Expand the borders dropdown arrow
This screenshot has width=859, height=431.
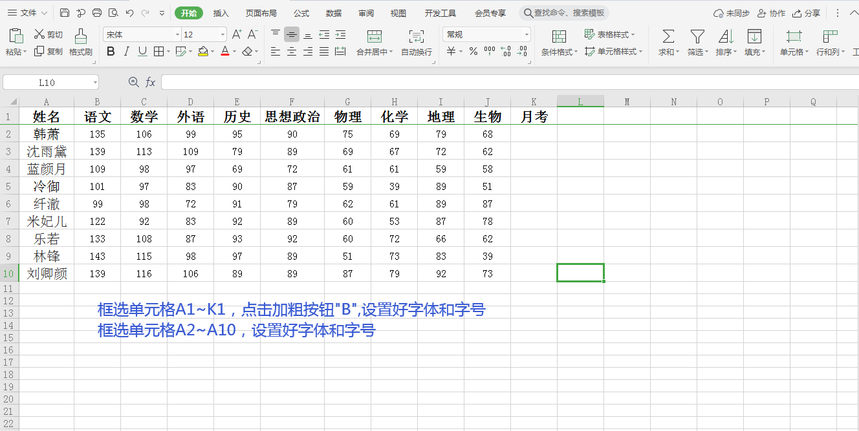pyautogui.click(x=168, y=52)
